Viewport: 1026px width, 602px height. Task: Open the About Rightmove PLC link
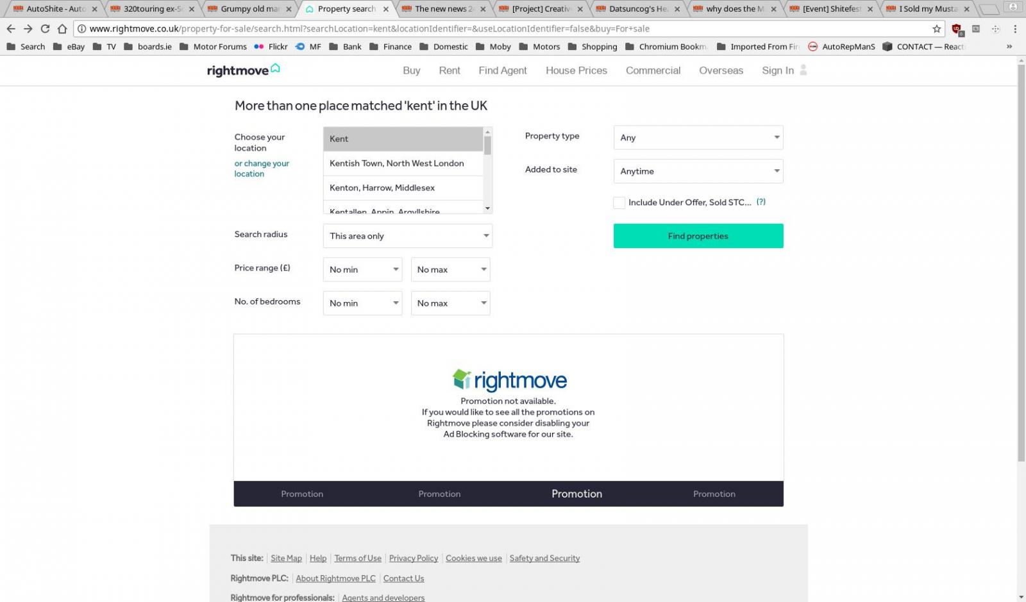(x=335, y=578)
